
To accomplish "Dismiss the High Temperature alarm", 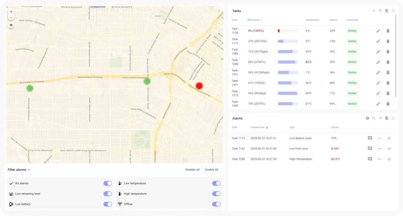I will point(389,159).
